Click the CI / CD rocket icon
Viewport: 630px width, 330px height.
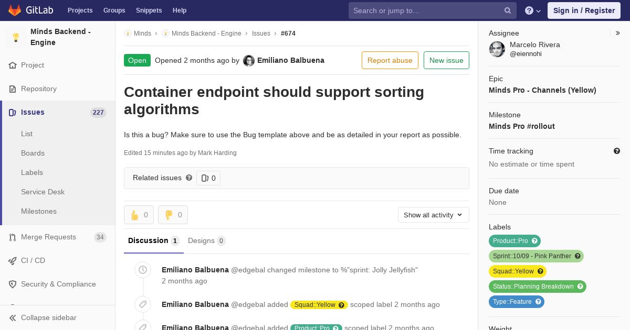(13, 261)
